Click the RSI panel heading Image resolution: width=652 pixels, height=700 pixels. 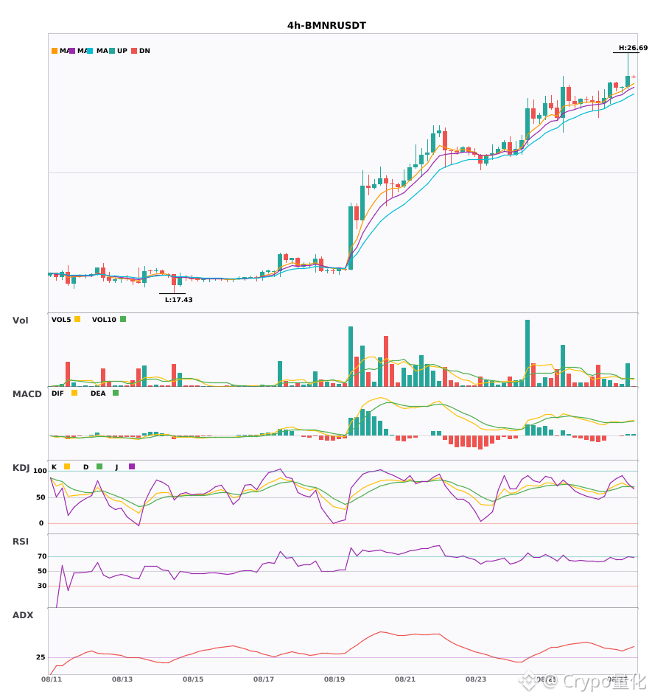tap(21, 542)
